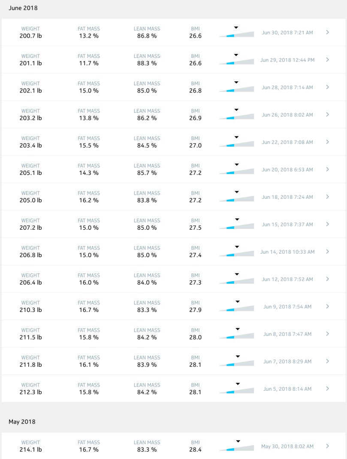Select the May 2018 section header
This screenshot has width=347, height=459.
point(21,421)
